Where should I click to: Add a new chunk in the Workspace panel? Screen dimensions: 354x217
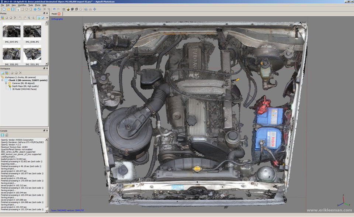point(2,72)
